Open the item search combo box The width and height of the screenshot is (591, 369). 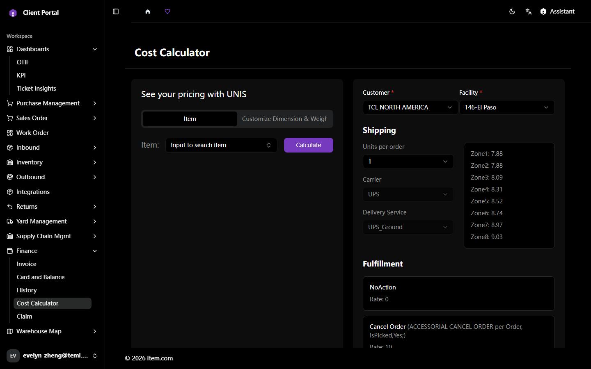221,145
